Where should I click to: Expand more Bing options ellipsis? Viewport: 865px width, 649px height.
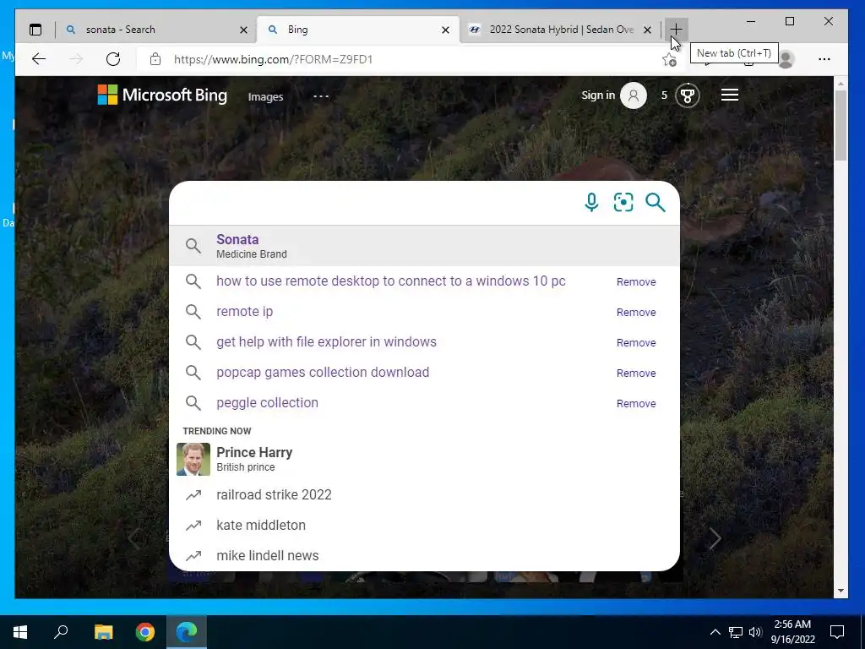320,96
